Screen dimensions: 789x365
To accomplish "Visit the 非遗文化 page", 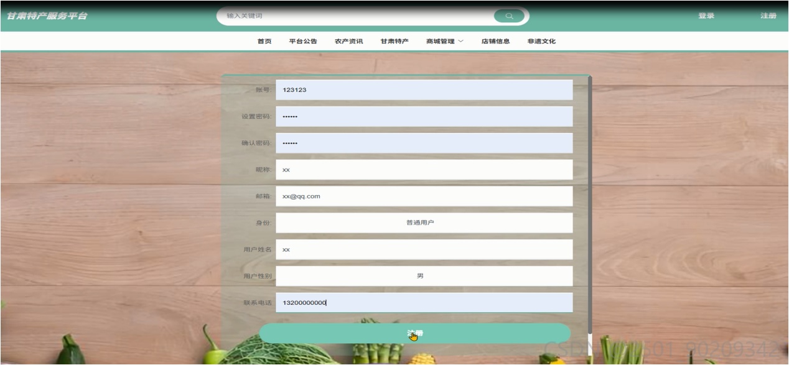I will 541,42.
